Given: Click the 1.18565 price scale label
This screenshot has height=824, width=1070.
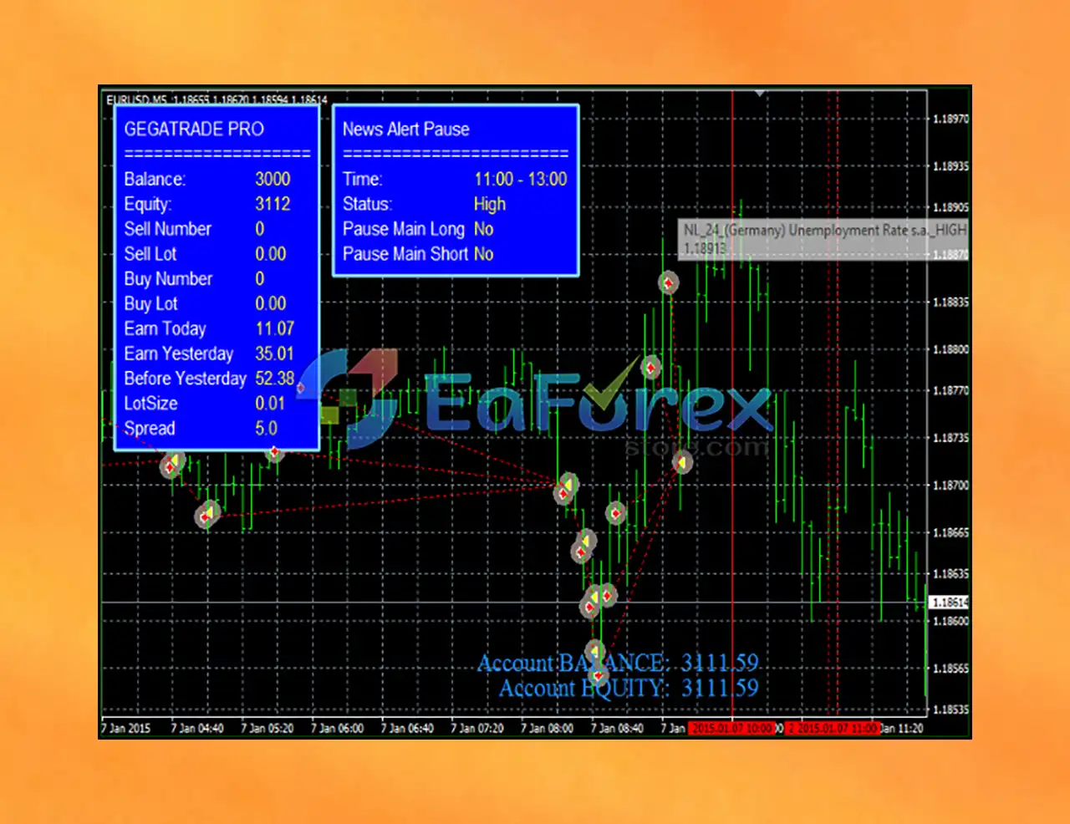Looking at the screenshot, I should pyautogui.click(x=950, y=669).
